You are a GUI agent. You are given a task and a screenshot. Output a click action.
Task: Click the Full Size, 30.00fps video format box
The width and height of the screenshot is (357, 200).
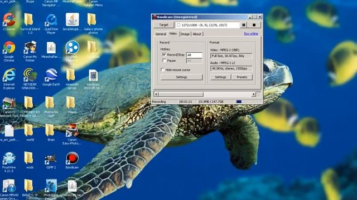[x=231, y=56]
